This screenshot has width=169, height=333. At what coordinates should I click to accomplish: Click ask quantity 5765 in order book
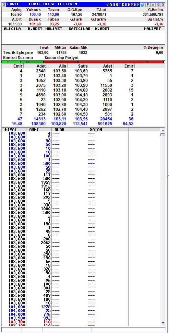107,71
